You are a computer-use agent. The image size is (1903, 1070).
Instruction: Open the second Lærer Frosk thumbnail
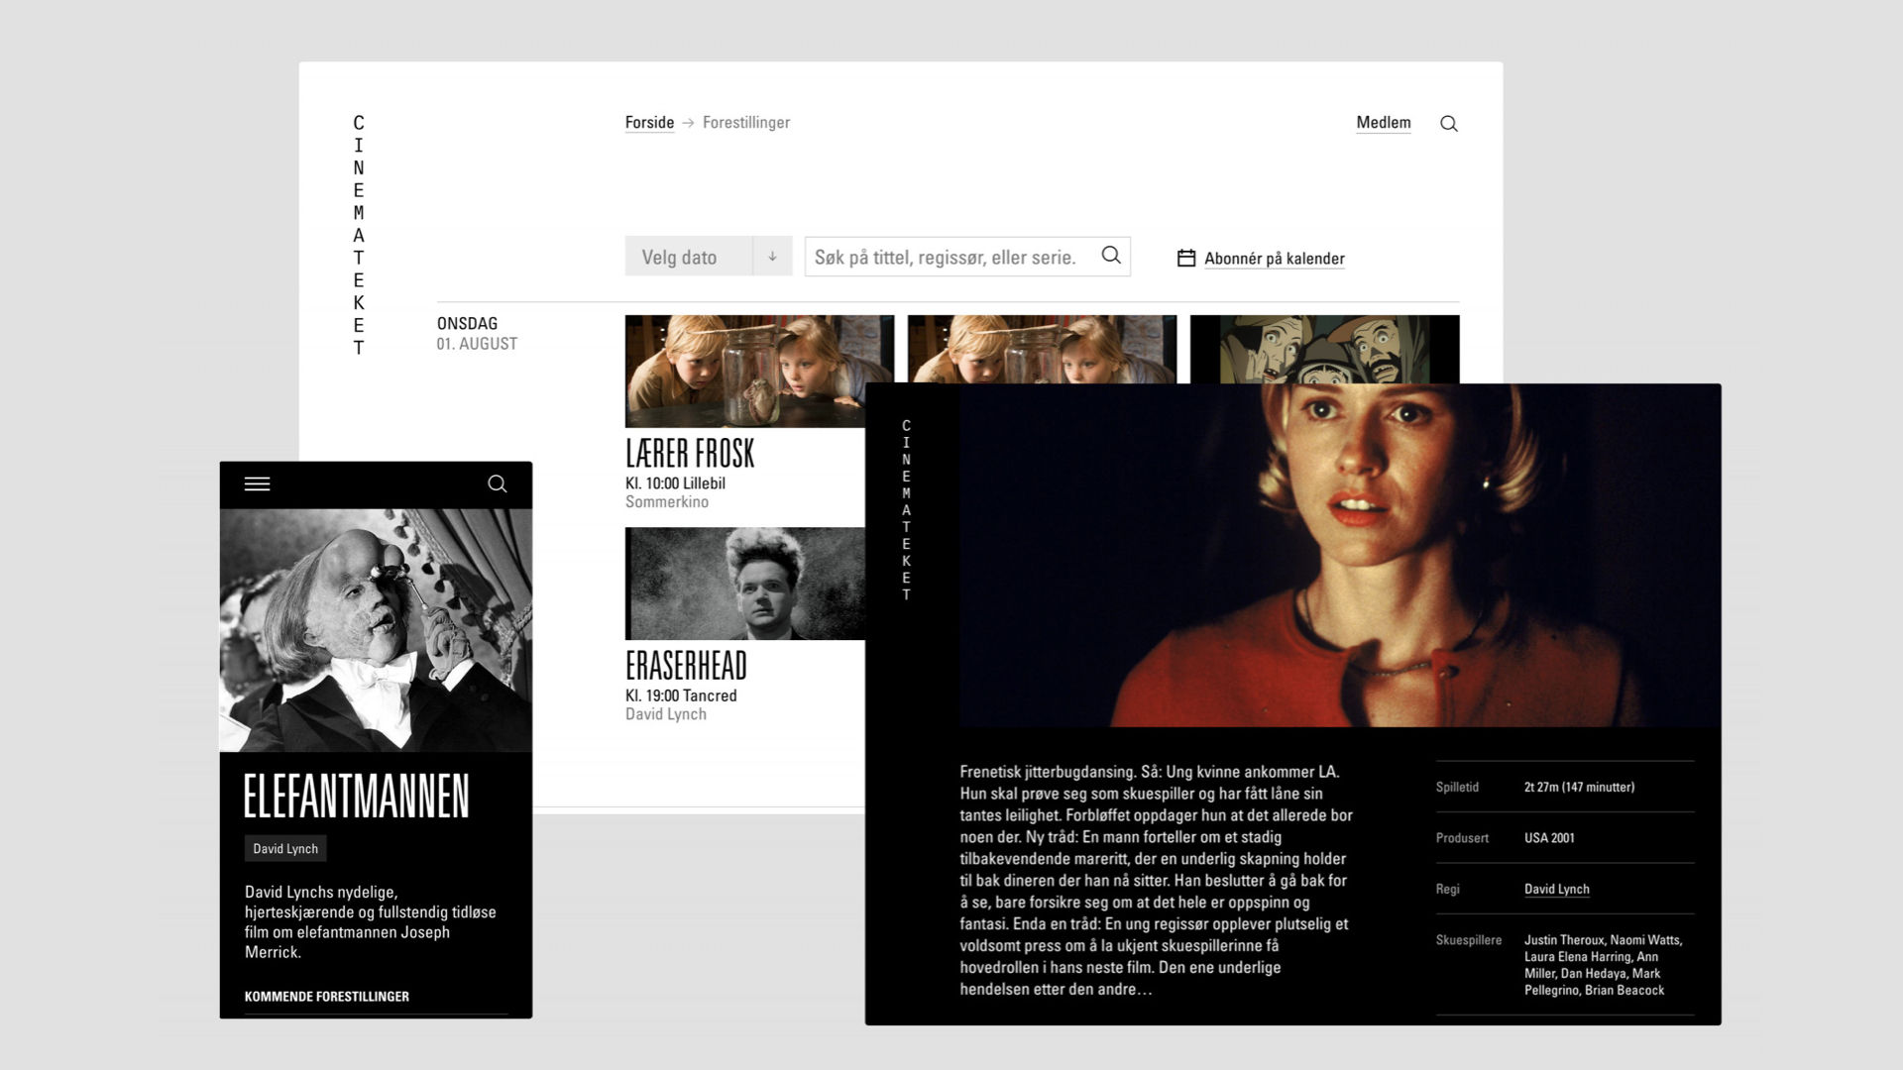coord(1042,349)
